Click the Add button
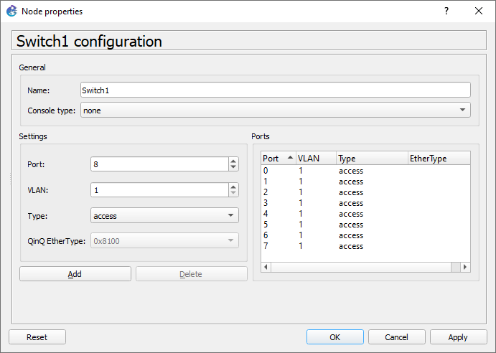The height and width of the screenshot is (353, 496). (x=75, y=274)
